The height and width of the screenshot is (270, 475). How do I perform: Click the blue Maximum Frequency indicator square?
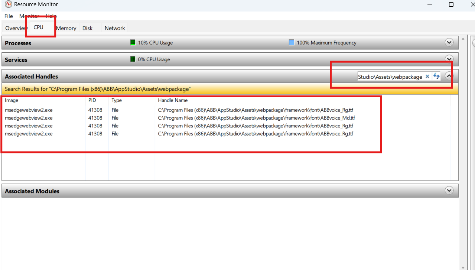292,43
